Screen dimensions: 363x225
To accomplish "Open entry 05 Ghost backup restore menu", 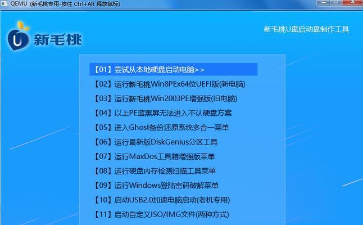I will point(161,128).
